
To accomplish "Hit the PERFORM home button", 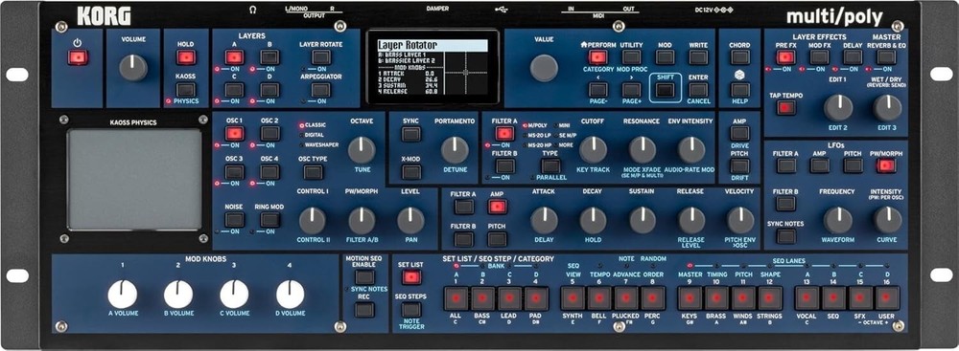I will (x=597, y=57).
